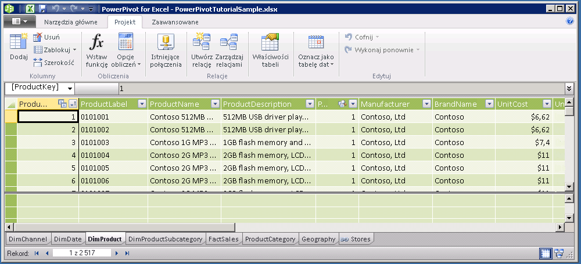Open the [ProductKey] name box dropdown
This screenshot has height=264, width=581.
70,89
